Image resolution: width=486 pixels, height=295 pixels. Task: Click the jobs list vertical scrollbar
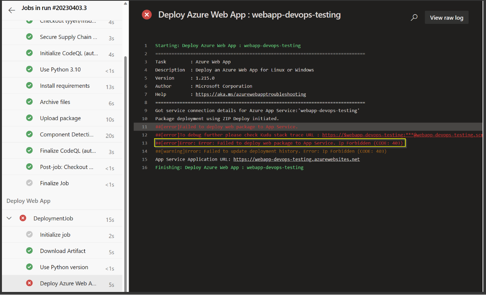[125, 173]
